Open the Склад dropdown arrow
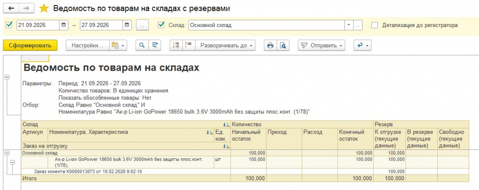 [348, 25]
